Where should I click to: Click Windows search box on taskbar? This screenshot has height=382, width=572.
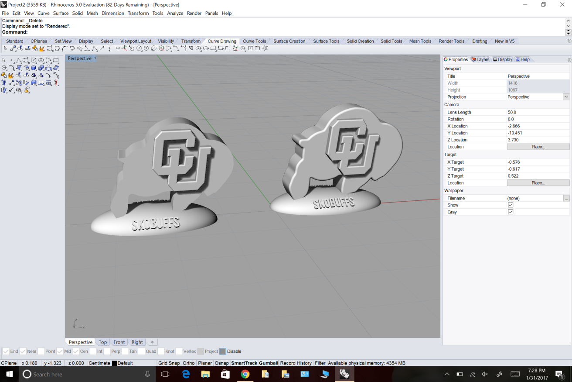pyautogui.click(x=87, y=374)
